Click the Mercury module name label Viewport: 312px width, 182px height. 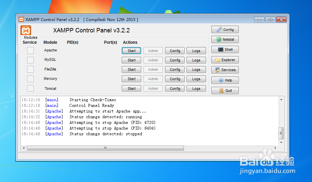tap(50, 79)
